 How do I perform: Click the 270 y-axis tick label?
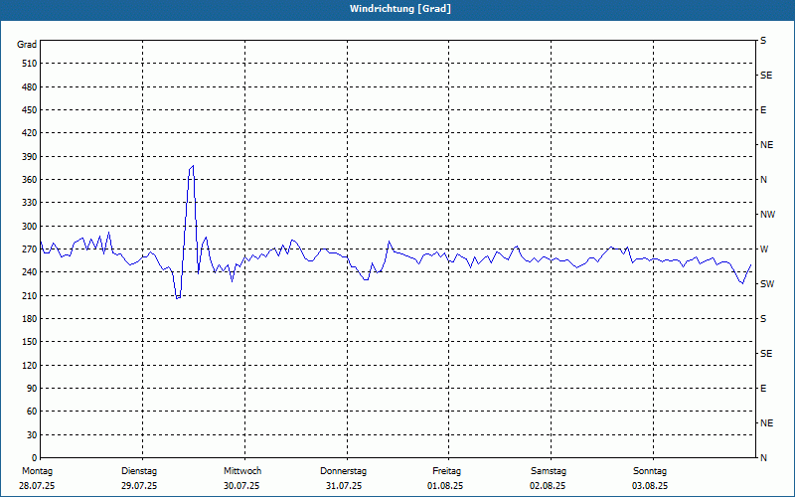[x=28, y=249]
